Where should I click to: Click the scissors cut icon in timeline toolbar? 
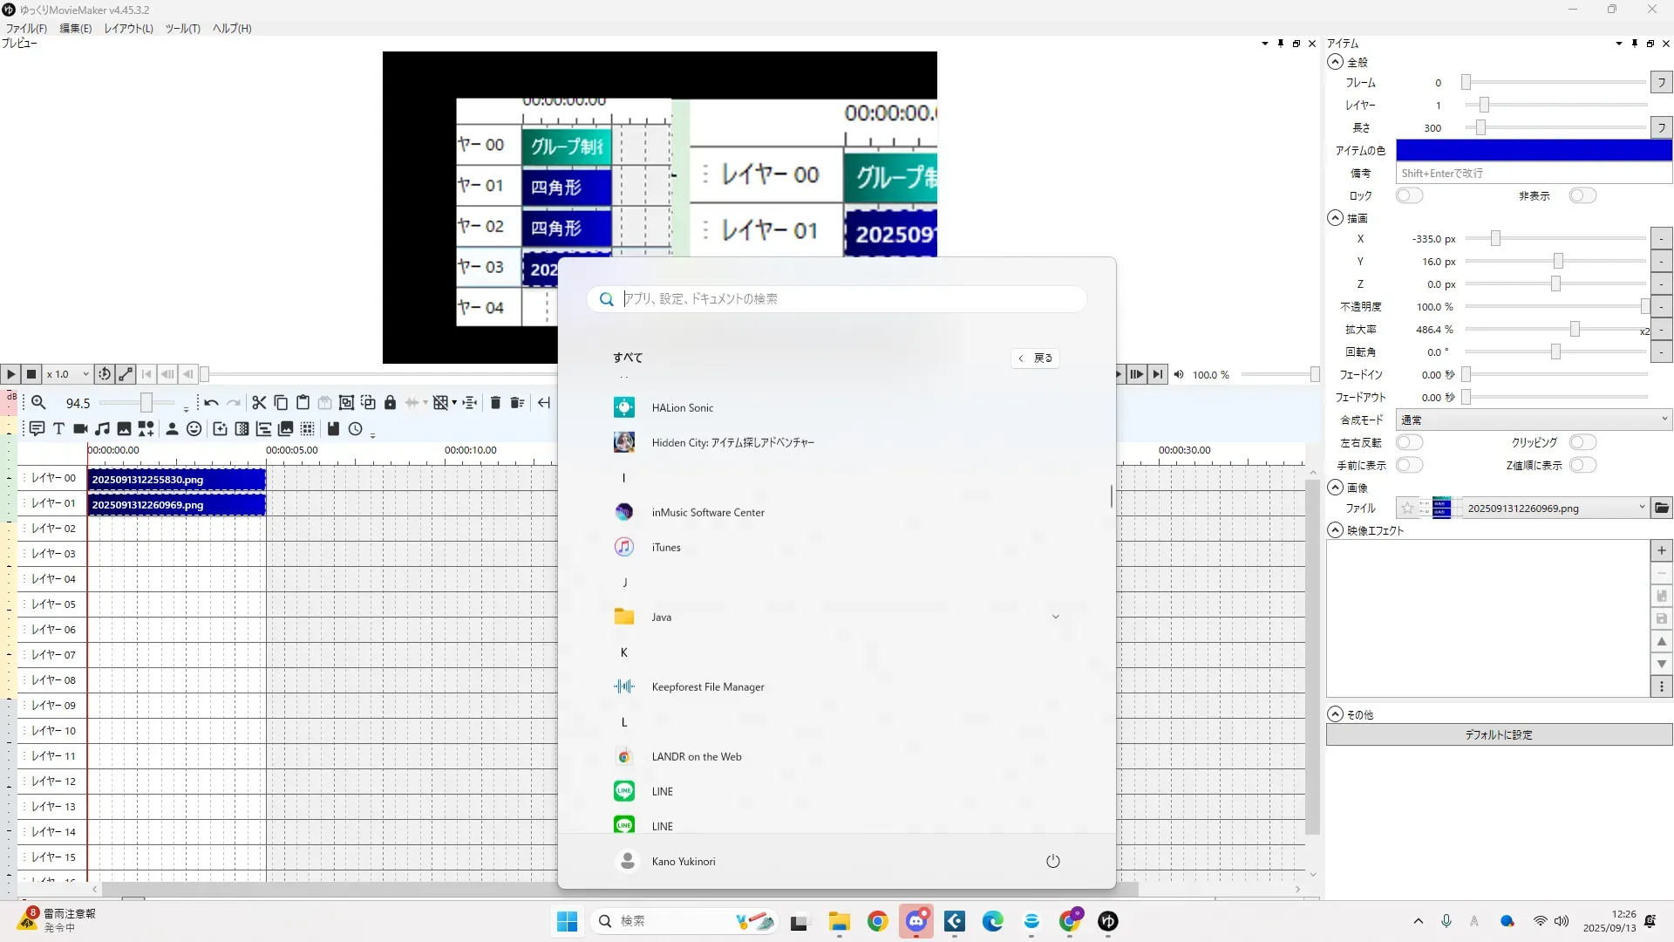coord(259,402)
